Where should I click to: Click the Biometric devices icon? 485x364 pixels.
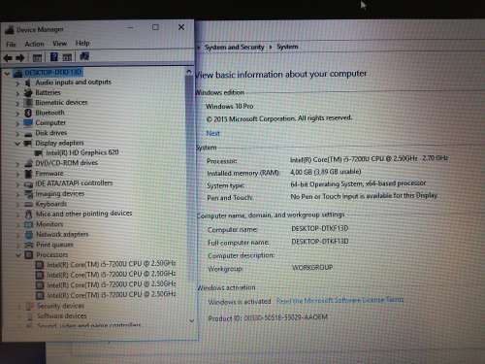click(x=28, y=103)
